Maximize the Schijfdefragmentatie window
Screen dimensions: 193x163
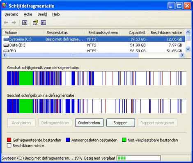pyautogui.click(x=179, y=6)
